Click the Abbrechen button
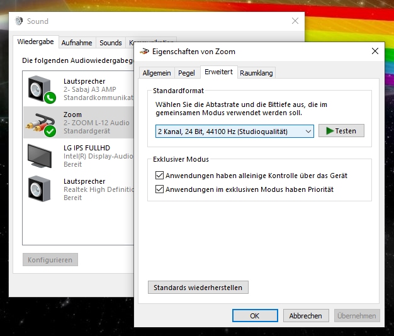Viewport: 394px width, 336px height. pyautogui.click(x=306, y=316)
